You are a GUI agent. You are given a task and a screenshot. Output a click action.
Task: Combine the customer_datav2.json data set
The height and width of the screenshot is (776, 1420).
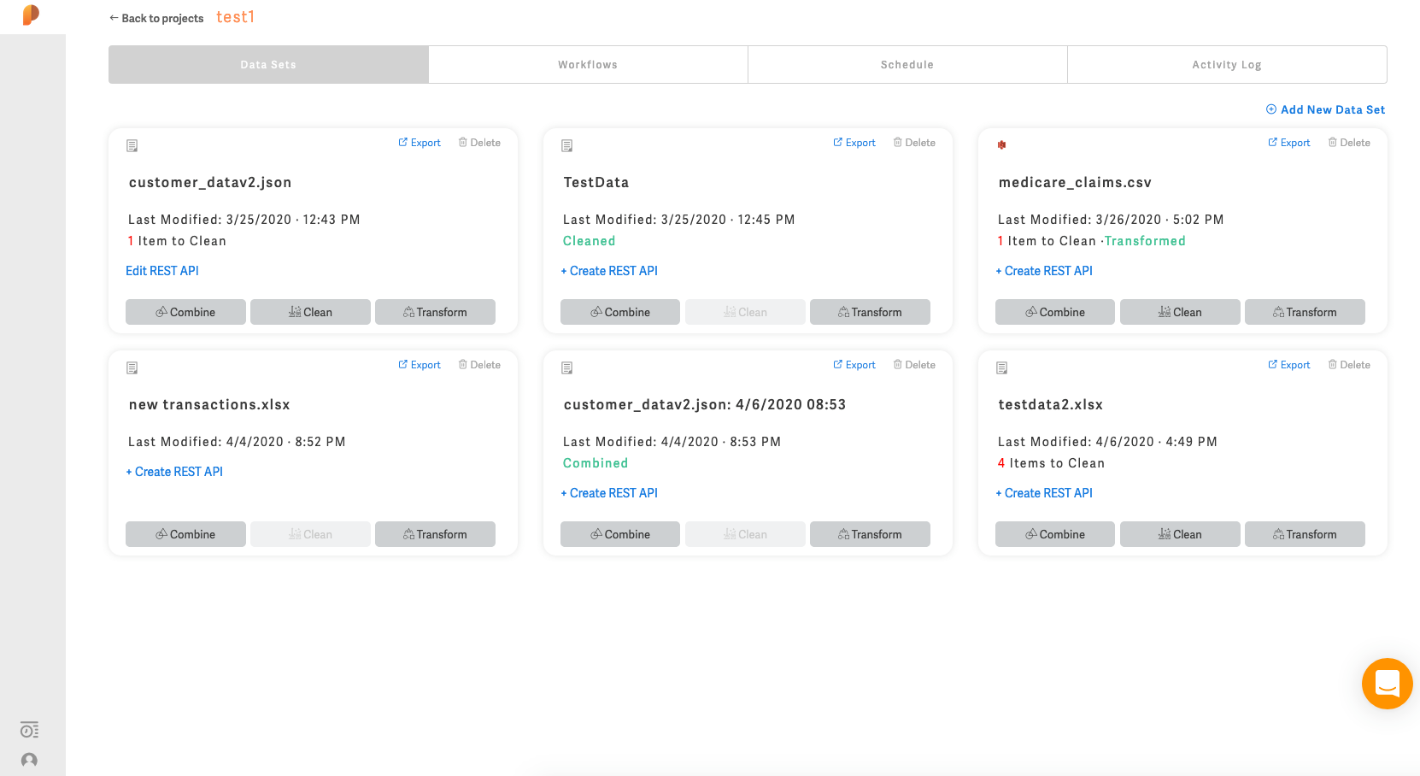[x=185, y=312]
